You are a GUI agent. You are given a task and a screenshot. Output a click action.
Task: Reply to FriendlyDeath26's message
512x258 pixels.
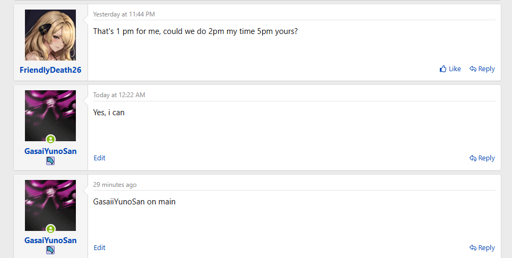coord(482,69)
